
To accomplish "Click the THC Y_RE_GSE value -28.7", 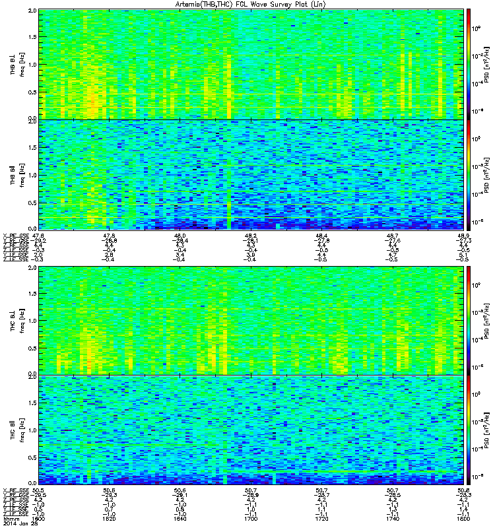I will tap(321, 495).
